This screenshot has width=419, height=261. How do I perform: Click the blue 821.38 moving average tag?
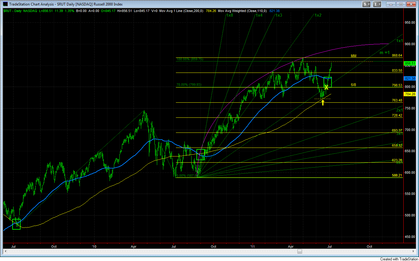pos(410,78)
